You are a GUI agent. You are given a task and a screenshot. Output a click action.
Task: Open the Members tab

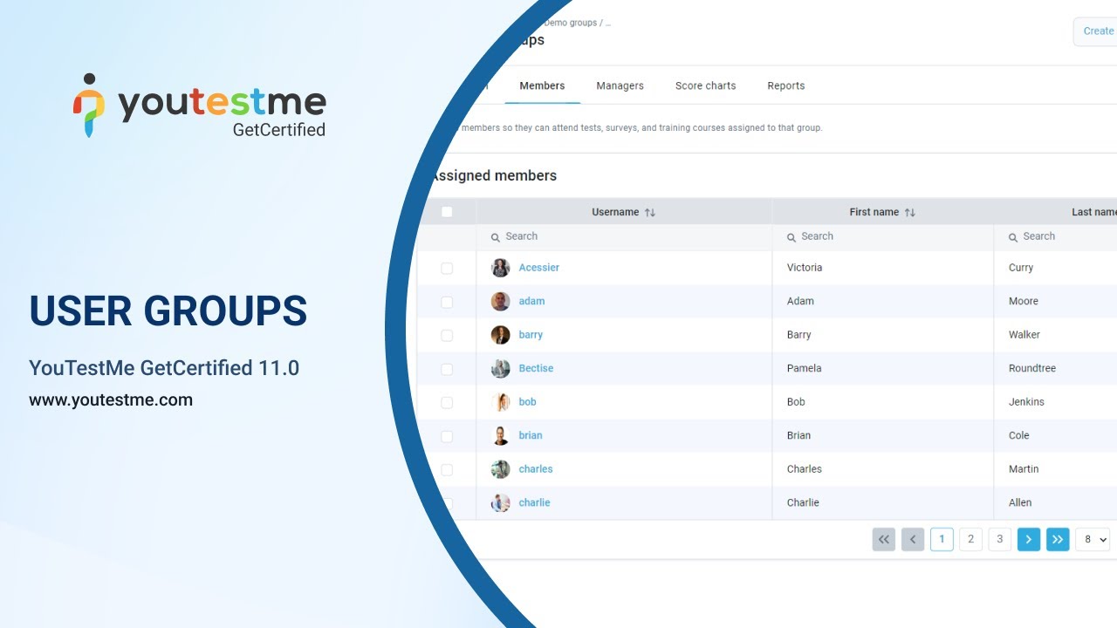542,85
